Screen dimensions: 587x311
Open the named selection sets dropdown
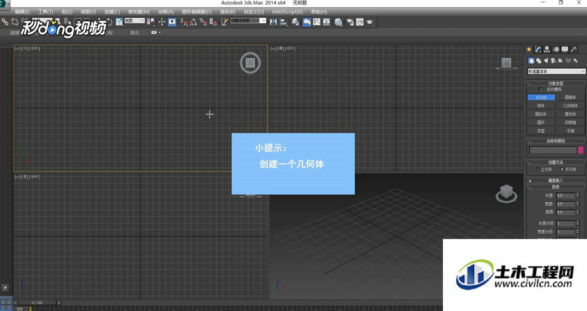click(248, 21)
